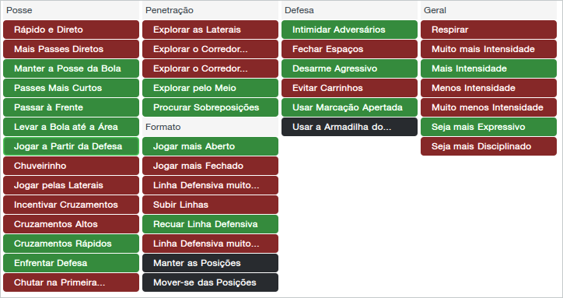563x298 pixels.
Task: Toggle Procurar Sobreposições
Action: point(210,107)
